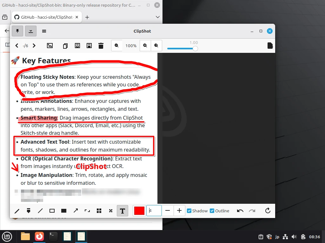Delete the current image with trash icon
Screen dimensions: 325x243
pyautogui.click(x=101, y=46)
